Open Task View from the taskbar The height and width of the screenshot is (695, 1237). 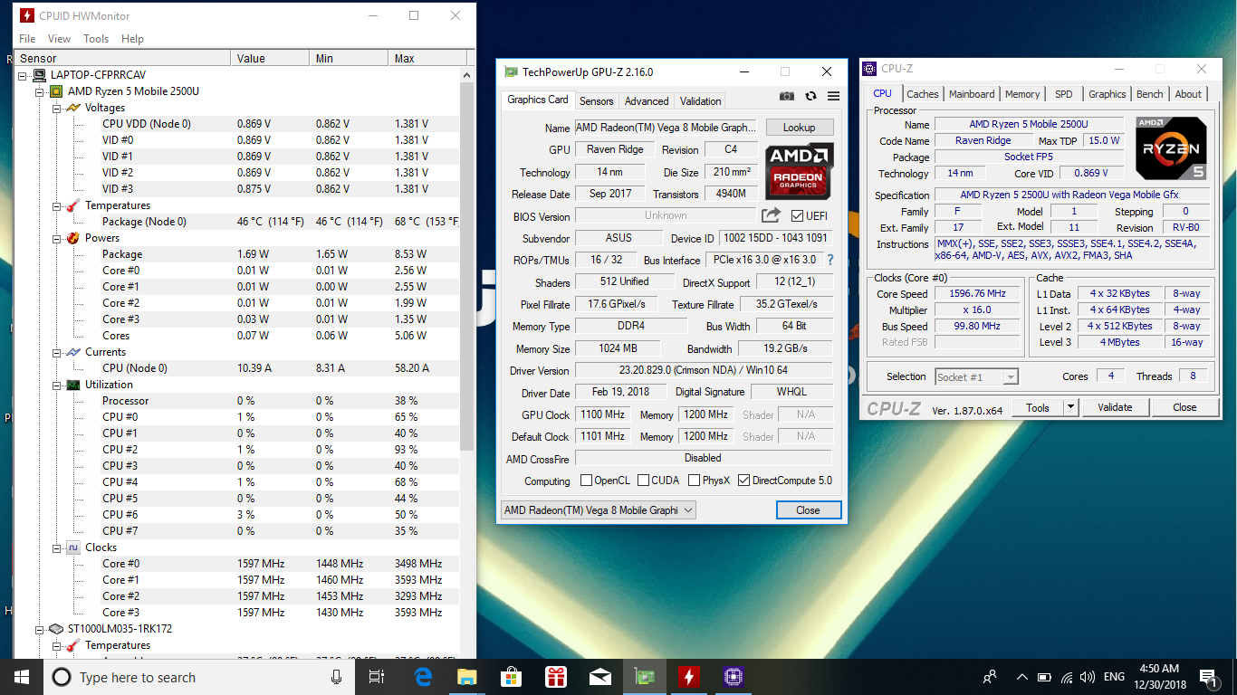[x=377, y=677]
